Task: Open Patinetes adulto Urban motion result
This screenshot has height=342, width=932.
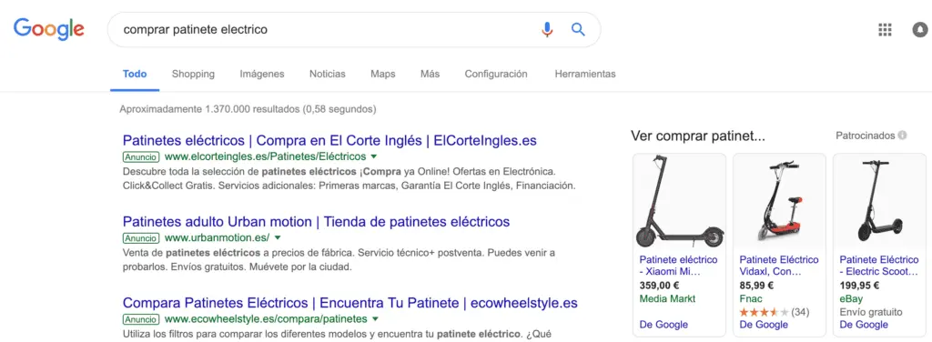Action: point(316,222)
